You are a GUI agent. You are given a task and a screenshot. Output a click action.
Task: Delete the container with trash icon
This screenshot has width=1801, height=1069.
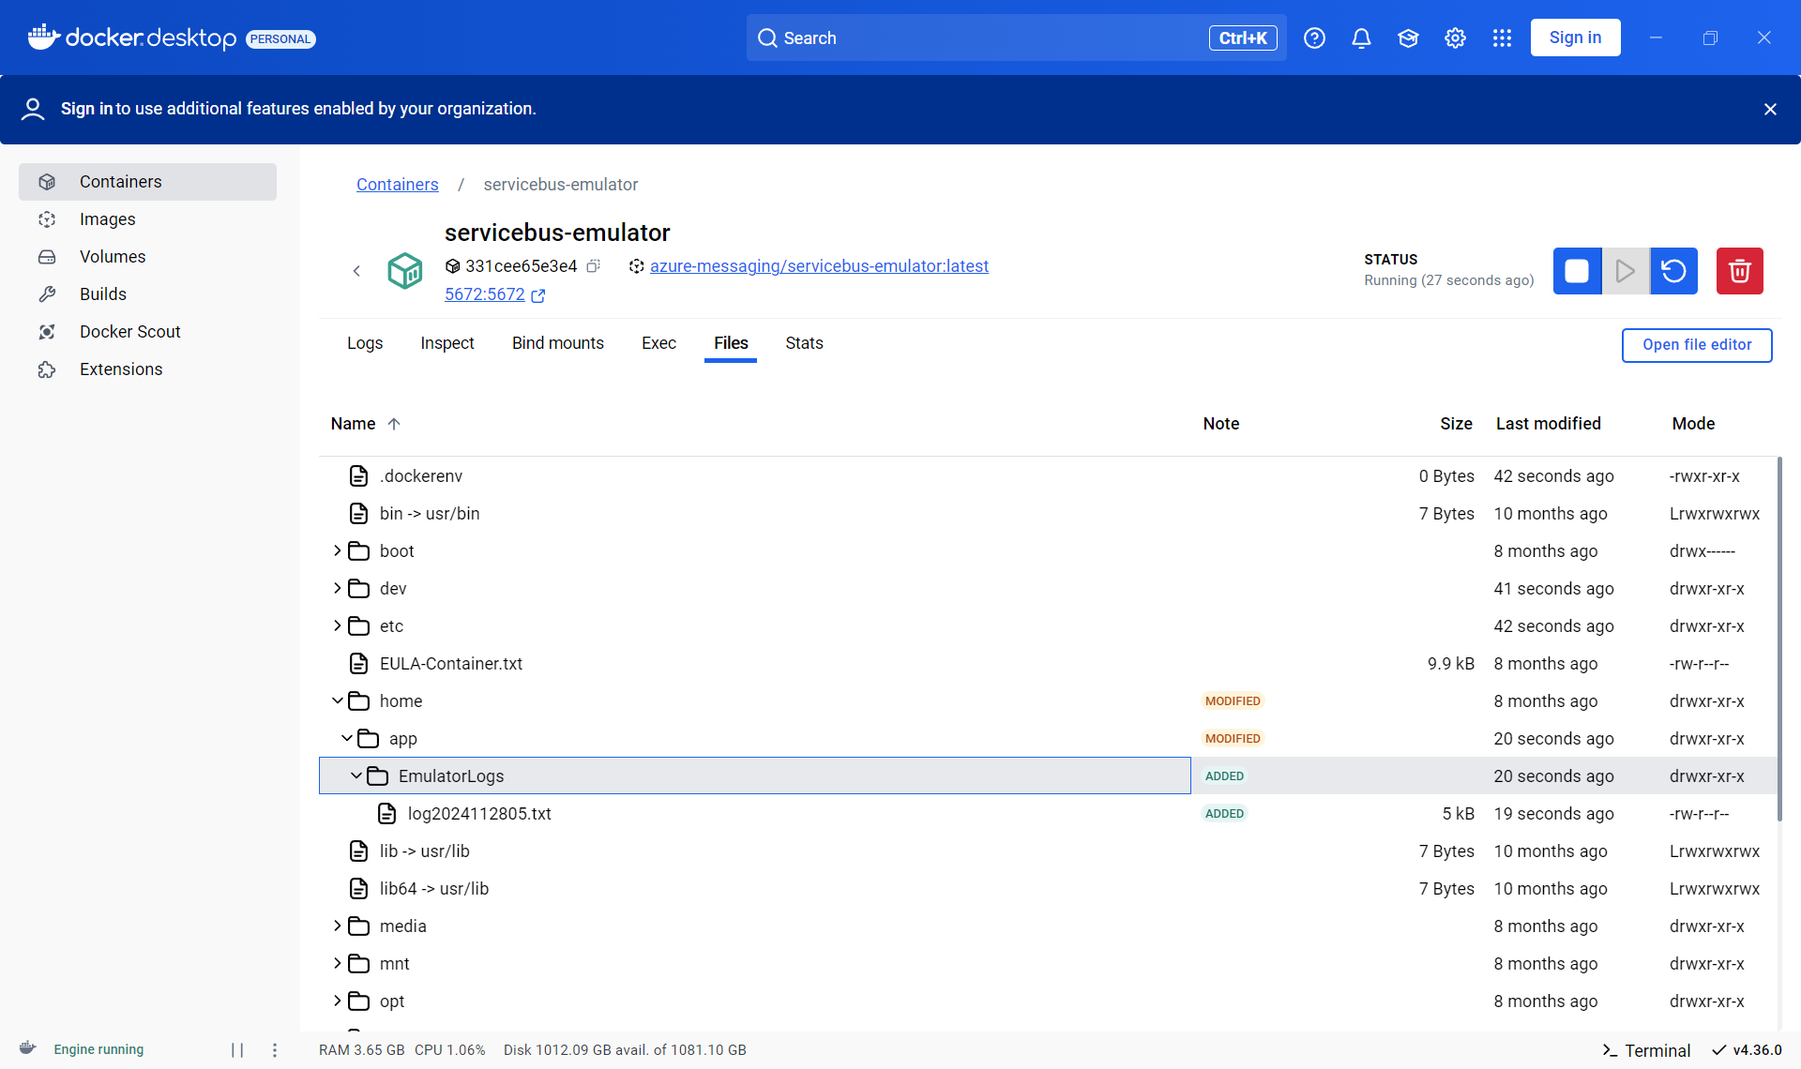(x=1739, y=271)
